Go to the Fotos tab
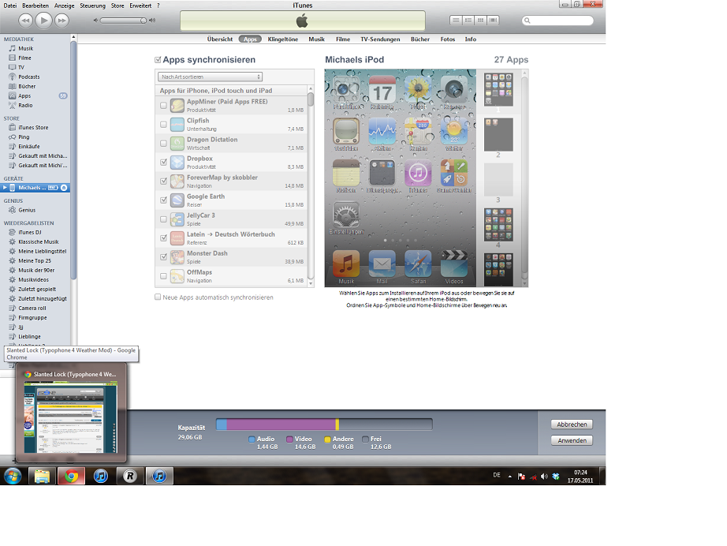 pos(447,39)
